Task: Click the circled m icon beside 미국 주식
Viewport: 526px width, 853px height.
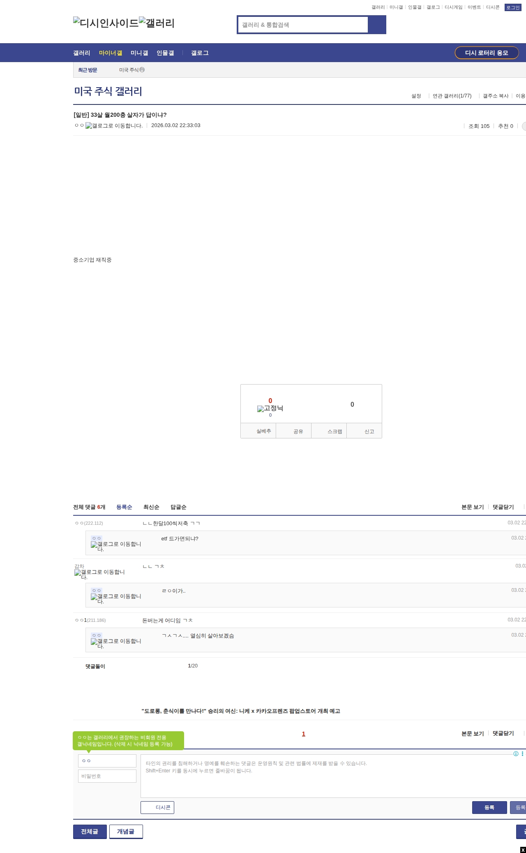Action: [x=142, y=70]
